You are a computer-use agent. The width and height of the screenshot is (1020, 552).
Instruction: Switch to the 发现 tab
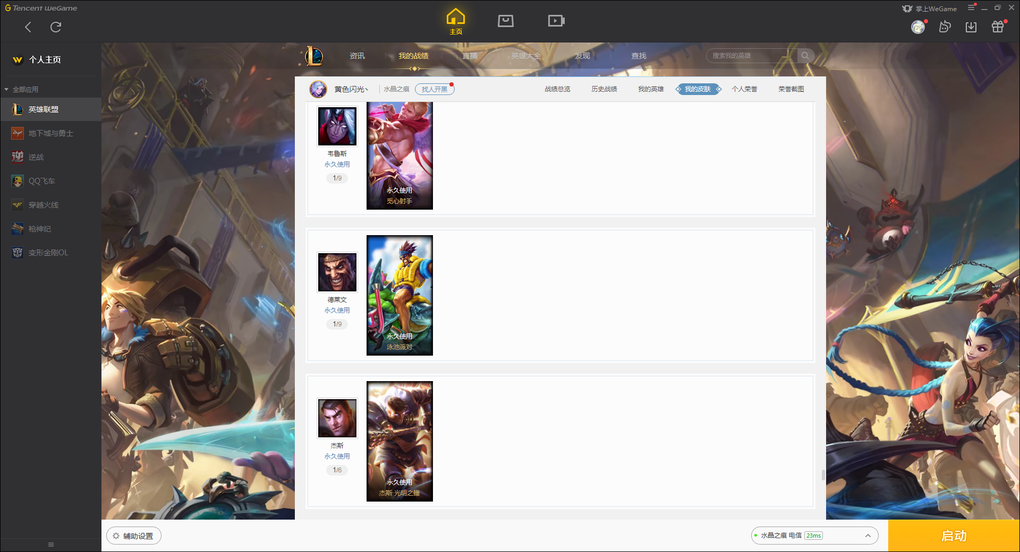582,56
